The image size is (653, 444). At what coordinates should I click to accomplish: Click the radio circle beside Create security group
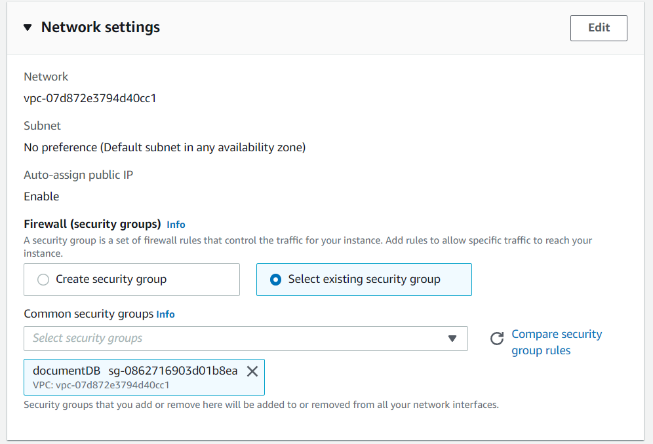coord(43,279)
